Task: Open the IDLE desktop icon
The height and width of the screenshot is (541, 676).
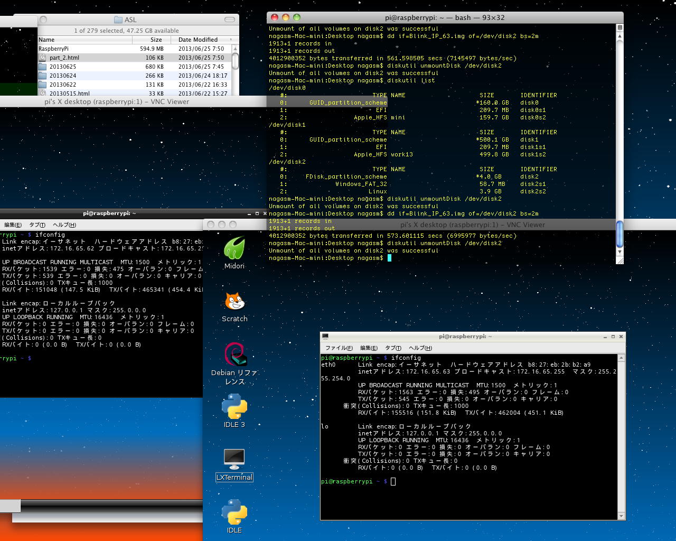Action: point(234,512)
